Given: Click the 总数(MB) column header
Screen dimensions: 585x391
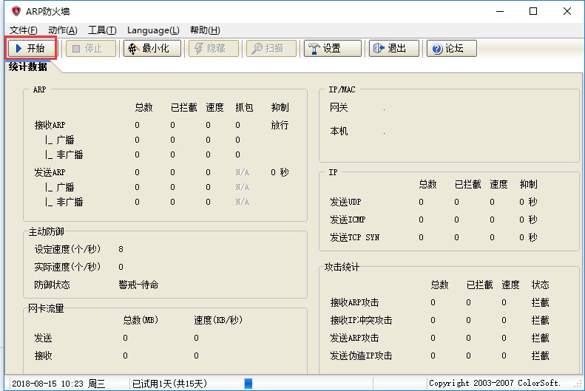Looking at the screenshot, I should click(141, 320).
